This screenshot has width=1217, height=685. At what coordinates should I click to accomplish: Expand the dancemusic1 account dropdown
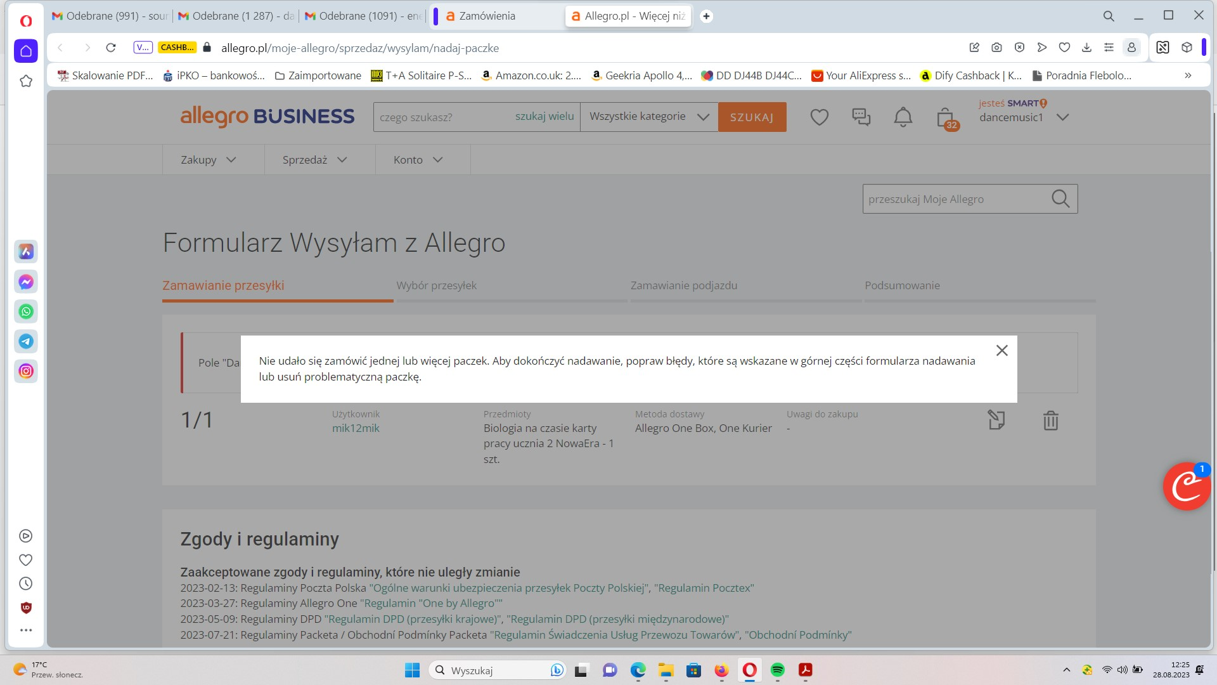click(1063, 117)
